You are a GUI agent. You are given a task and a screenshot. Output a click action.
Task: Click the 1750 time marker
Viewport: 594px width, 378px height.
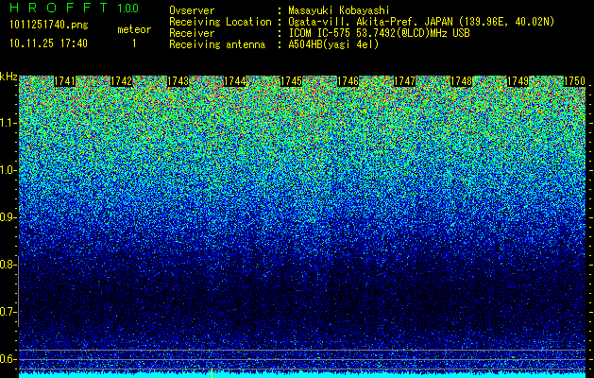click(574, 81)
